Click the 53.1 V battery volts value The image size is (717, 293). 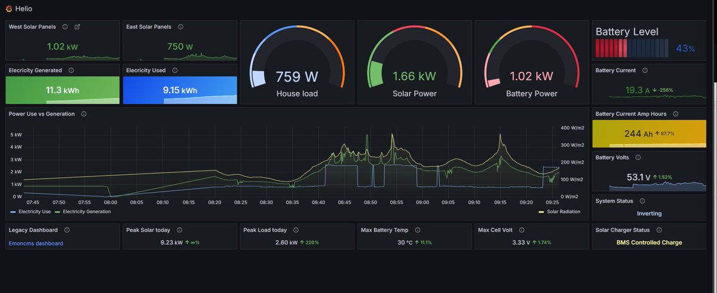(x=639, y=177)
